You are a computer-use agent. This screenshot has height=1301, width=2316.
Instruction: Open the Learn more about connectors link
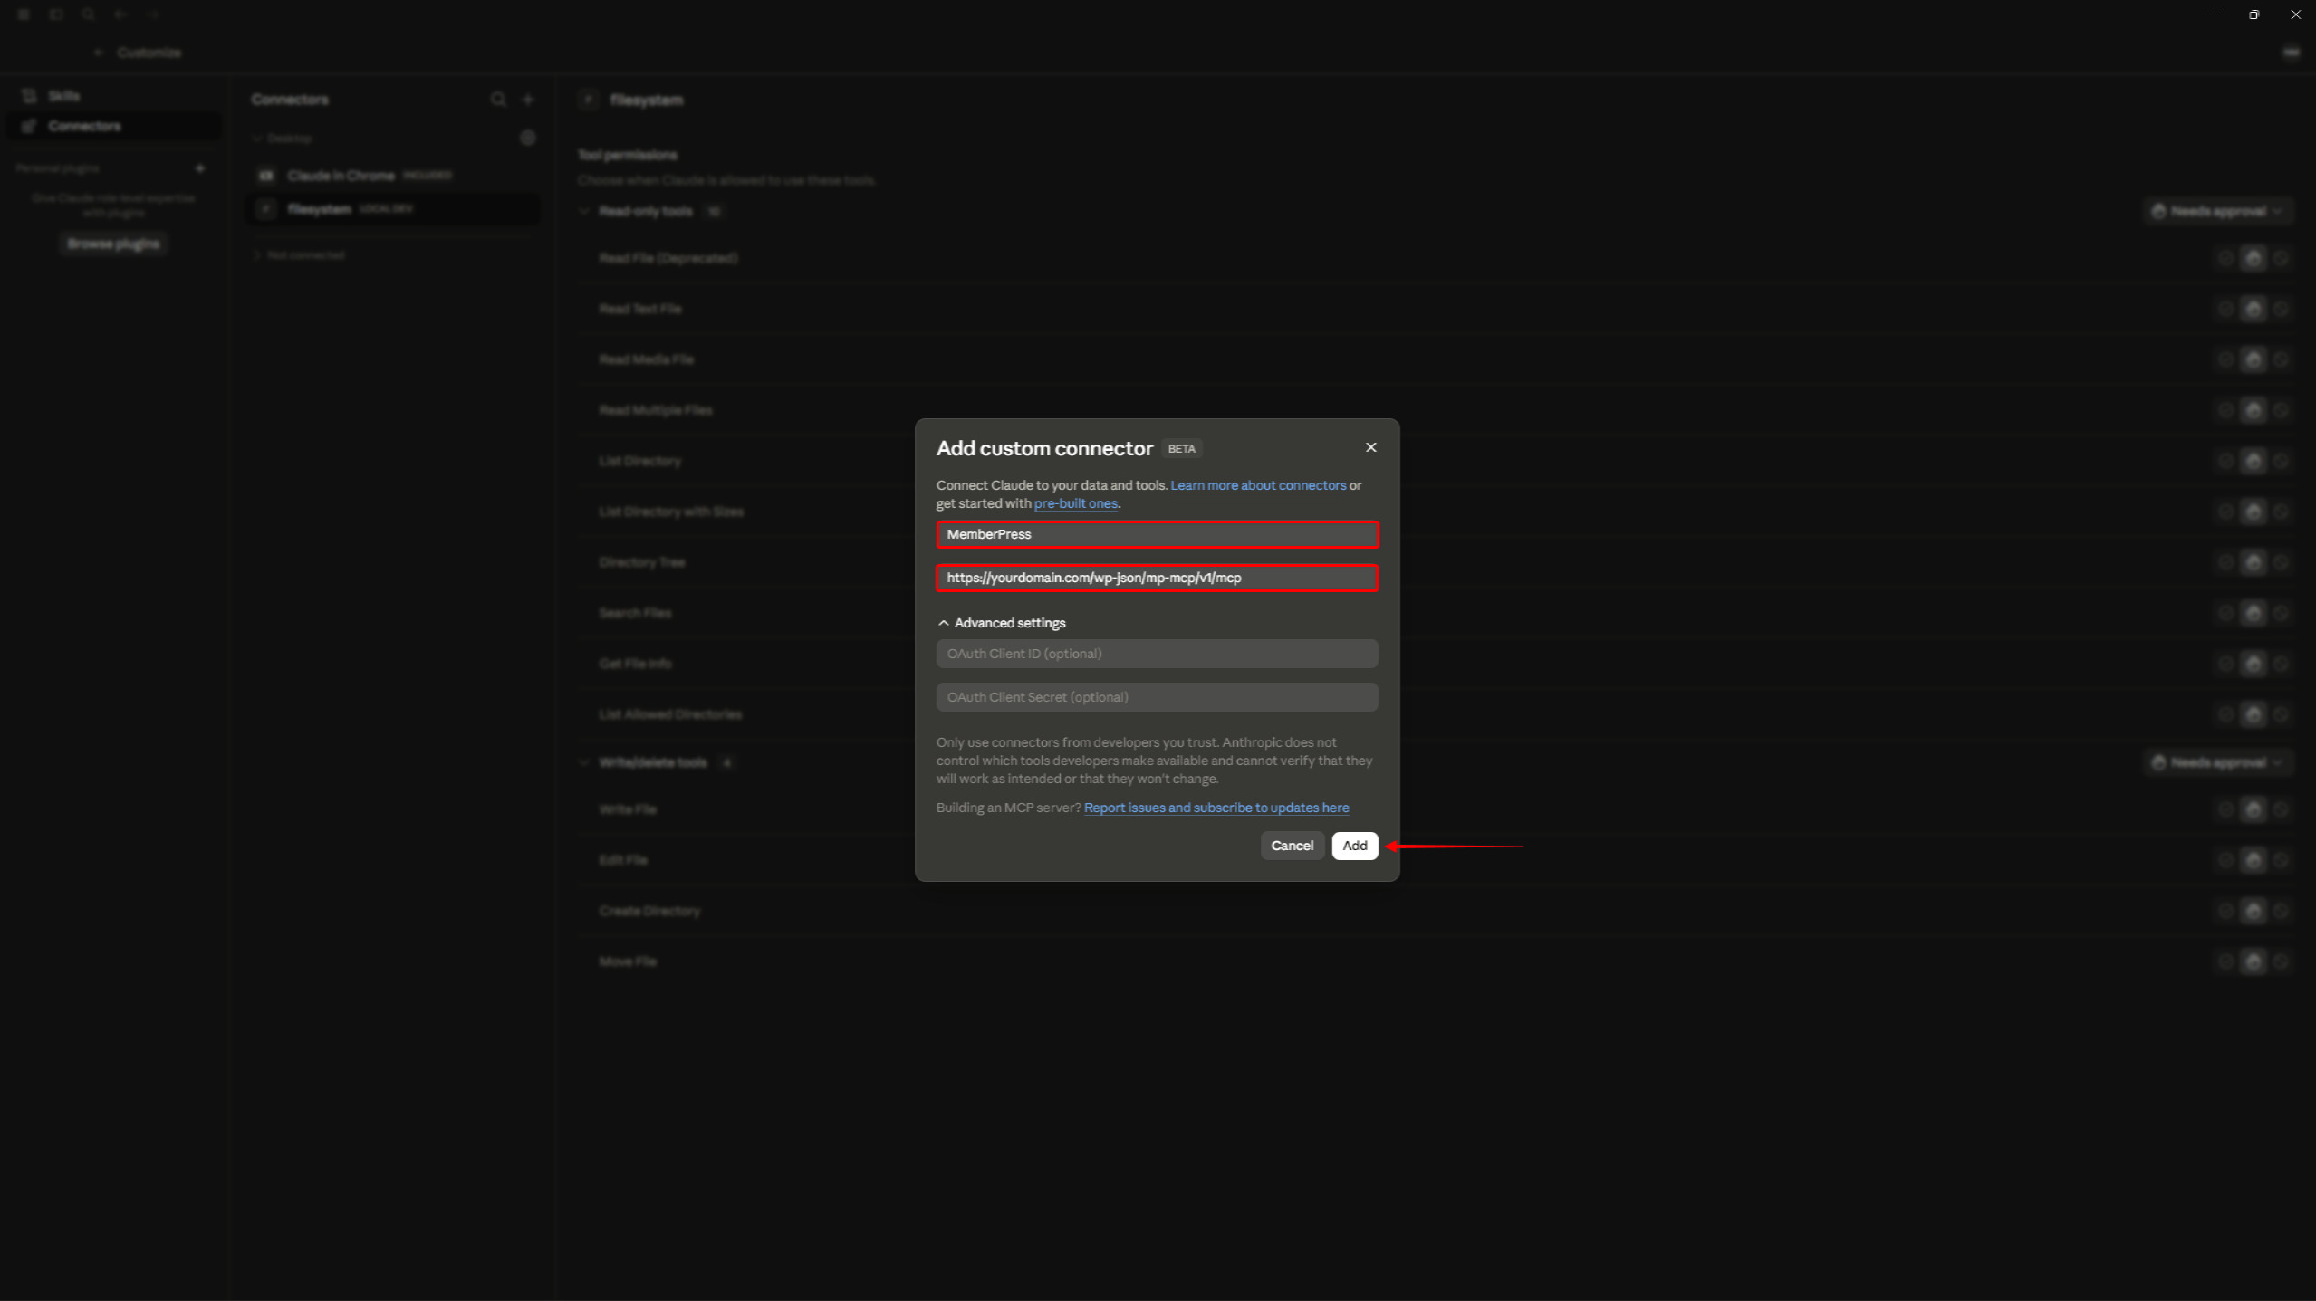pyautogui.click(x=1258, y=485)
